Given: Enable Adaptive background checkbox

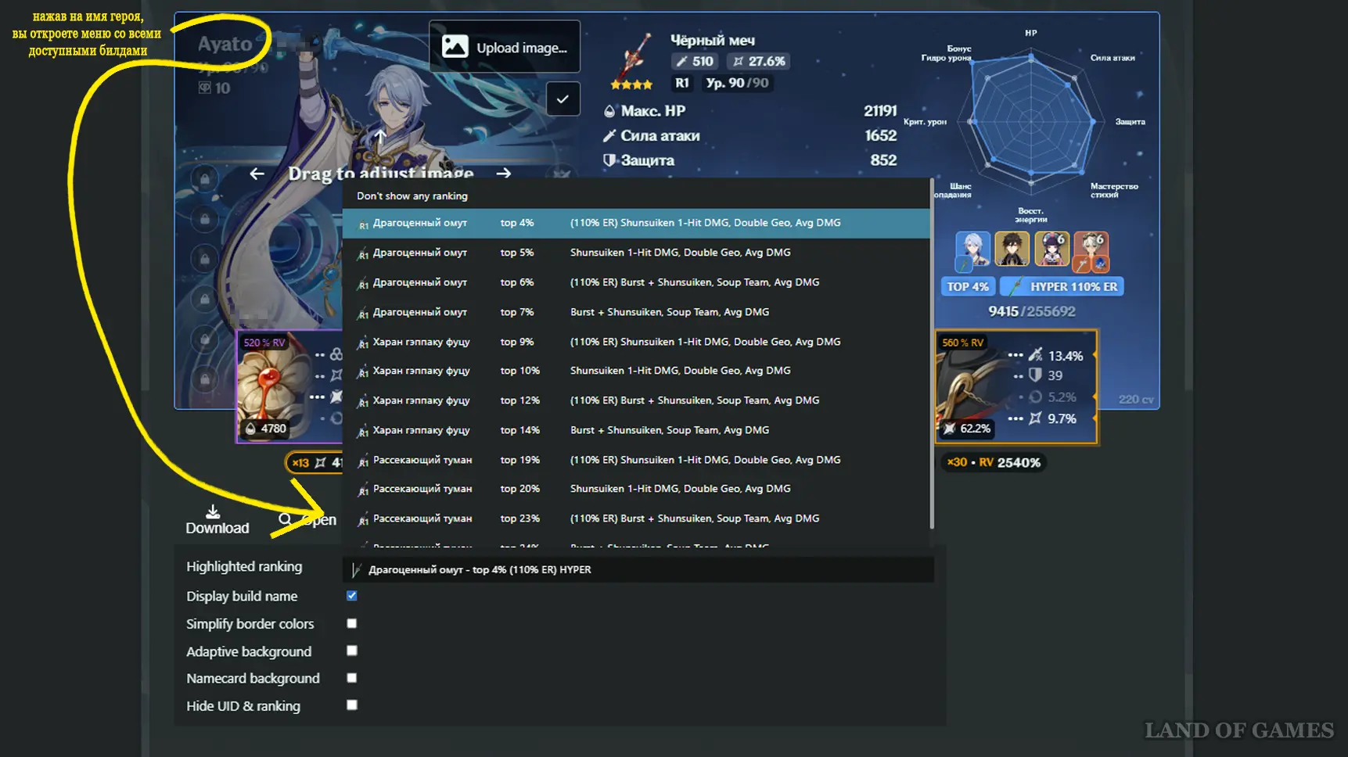Looking at the screenshot, I should pyautogui.click(x=352, y=651).
